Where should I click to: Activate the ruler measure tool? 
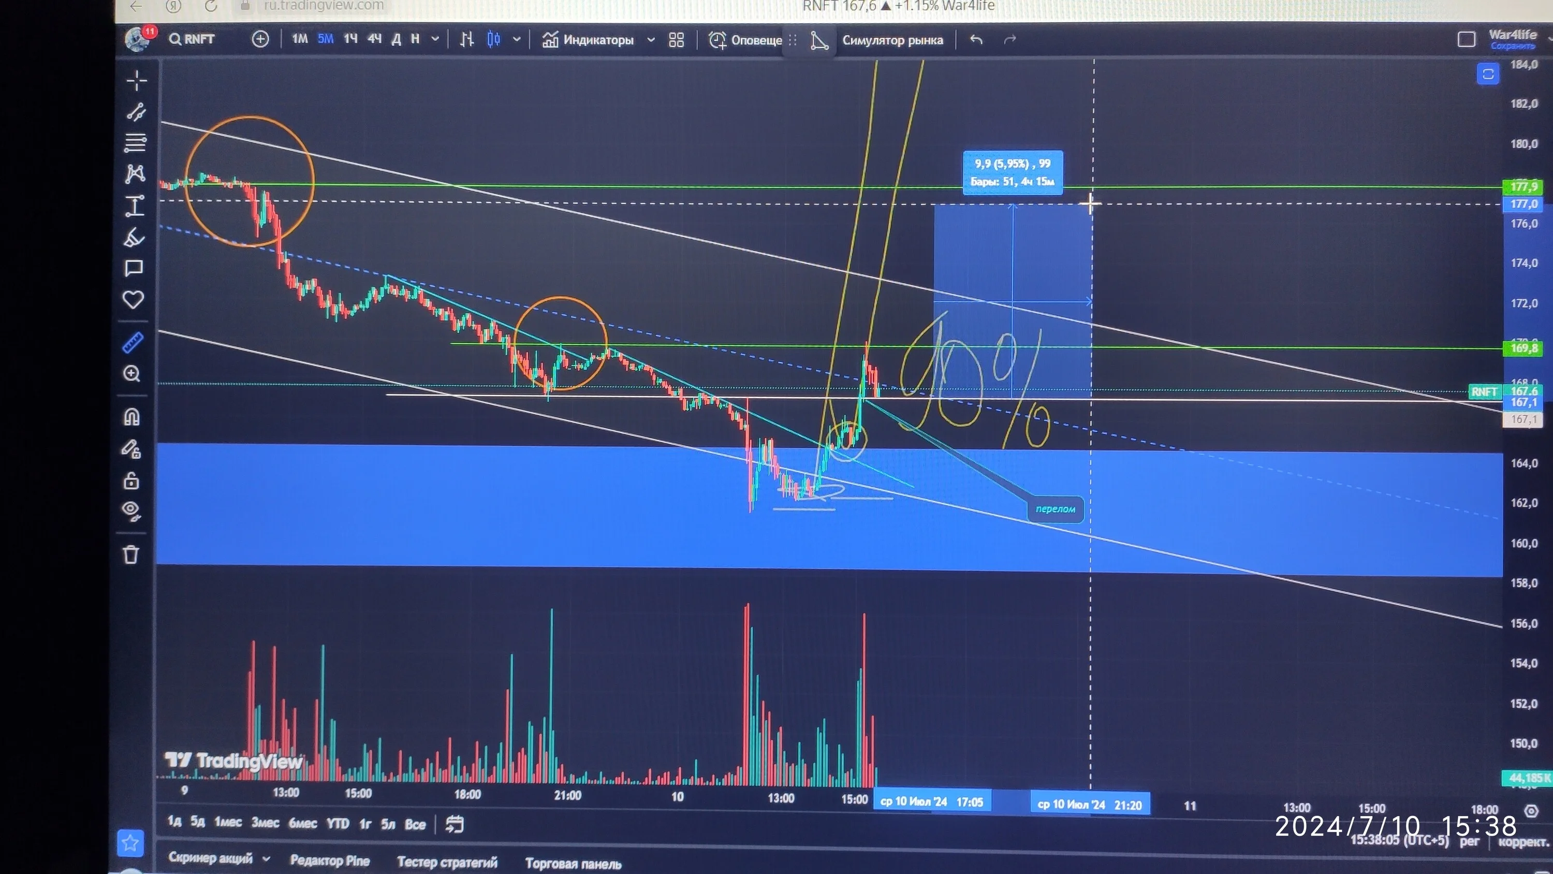point(133,343)
